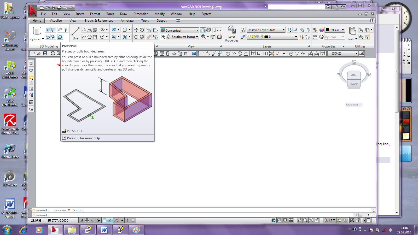
Task: Open the Dimension menu
Action: point(141,14)
